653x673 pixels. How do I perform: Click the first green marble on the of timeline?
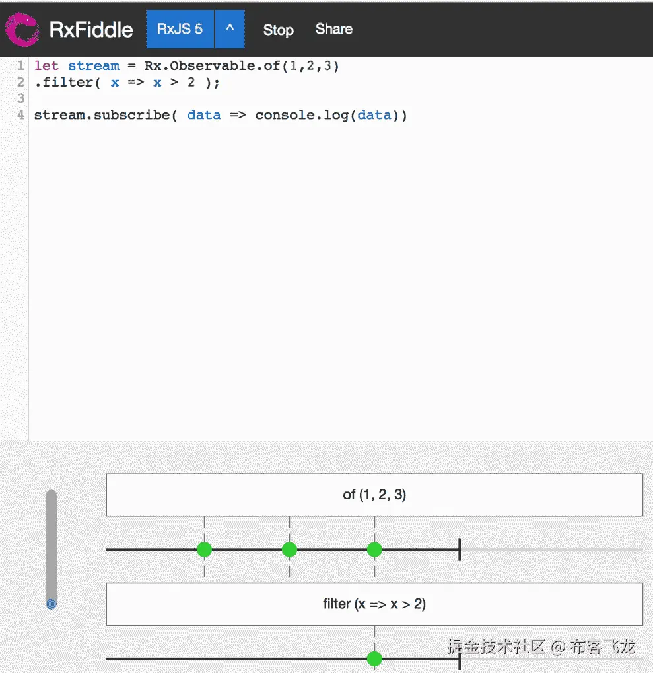click(x=205, y=549)
